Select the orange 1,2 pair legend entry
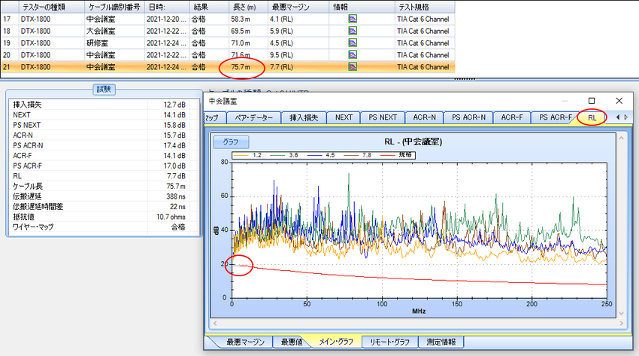Viewport: 639px width, 356px height. 248,155
